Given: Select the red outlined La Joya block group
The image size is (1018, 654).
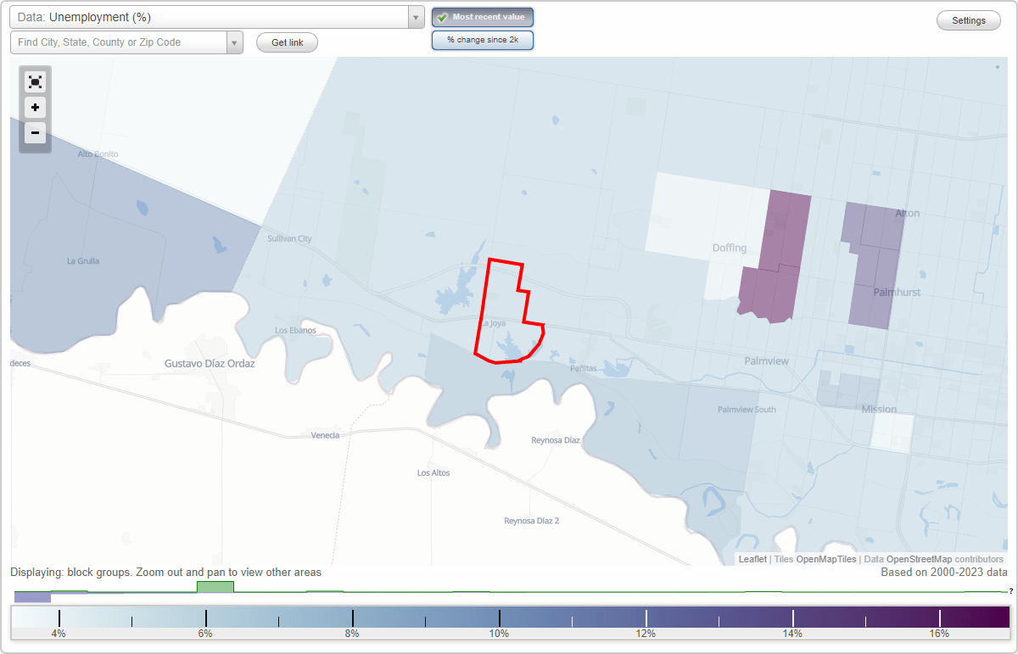Looking at the screenshot, I should [505, 314].
